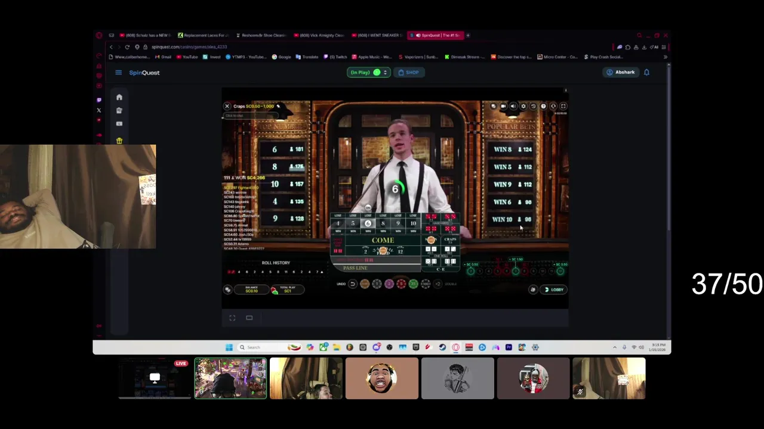This screenshot has height=429, width=764.
Task: Open game settings gear
Action: coord(523,106)
